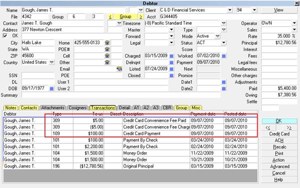Expand the Name suffix dropdown
This screenshot has height=188, width=300.
point(140,10)
